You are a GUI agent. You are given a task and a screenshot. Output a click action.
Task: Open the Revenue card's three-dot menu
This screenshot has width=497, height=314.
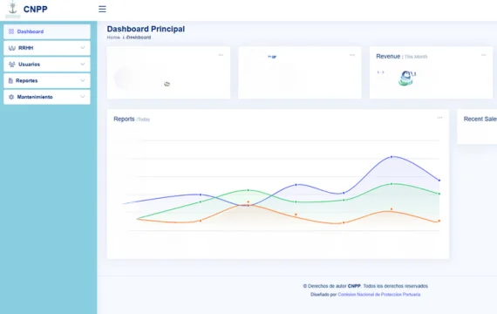[483, 55]
